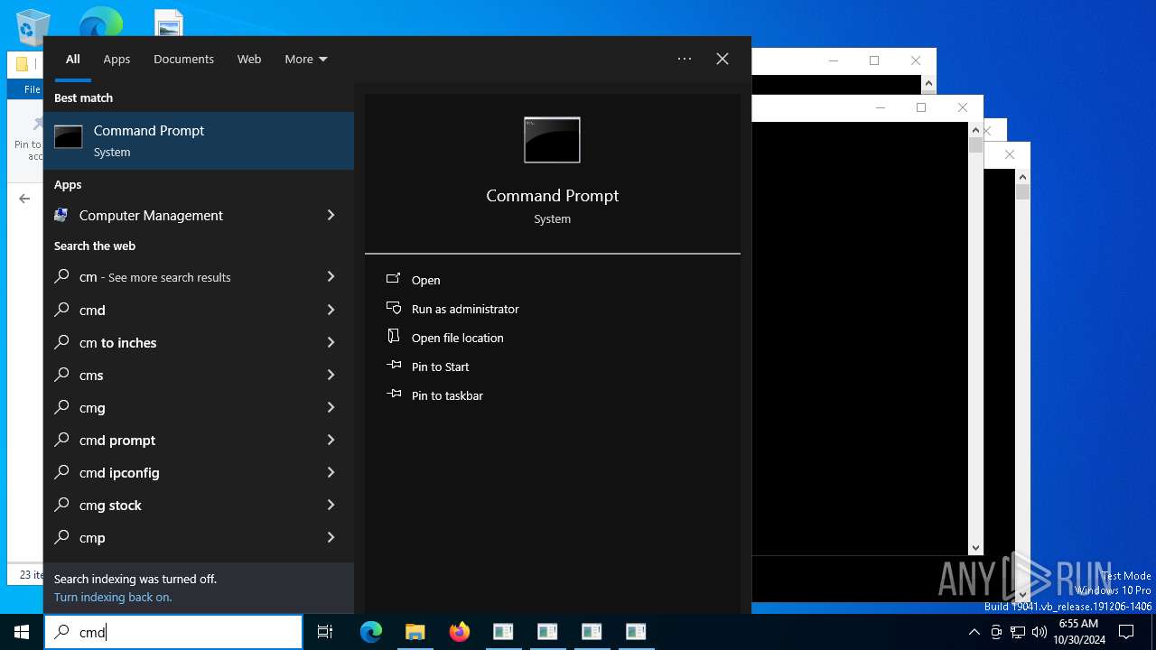Image resolution: width=1156 pixels, height=650 pixels.
Task: Switch to the Web search tab
Action: 249,59
